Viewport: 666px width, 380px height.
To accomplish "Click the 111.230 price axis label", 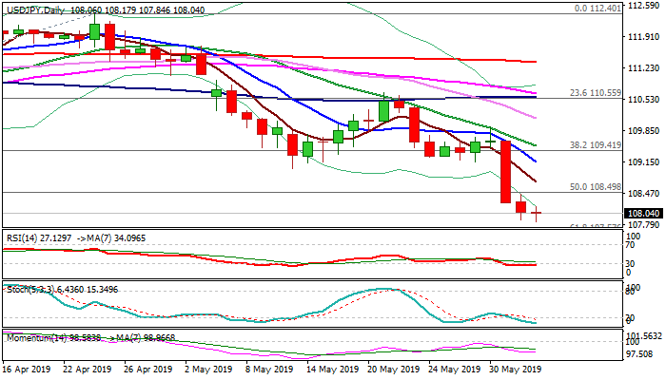I will (646, 68).
